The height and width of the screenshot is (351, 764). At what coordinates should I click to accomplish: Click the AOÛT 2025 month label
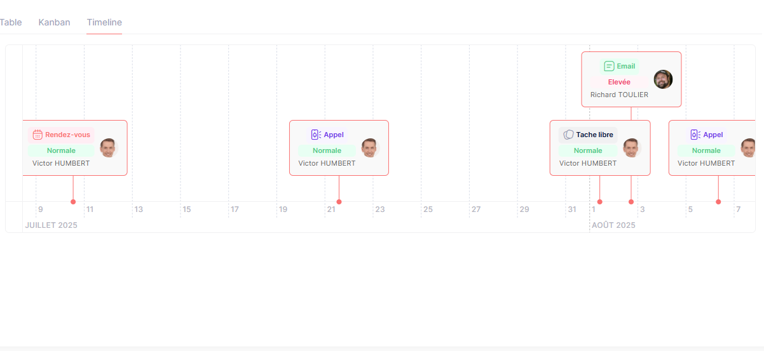pyautogui.click(x=613, y=225)
